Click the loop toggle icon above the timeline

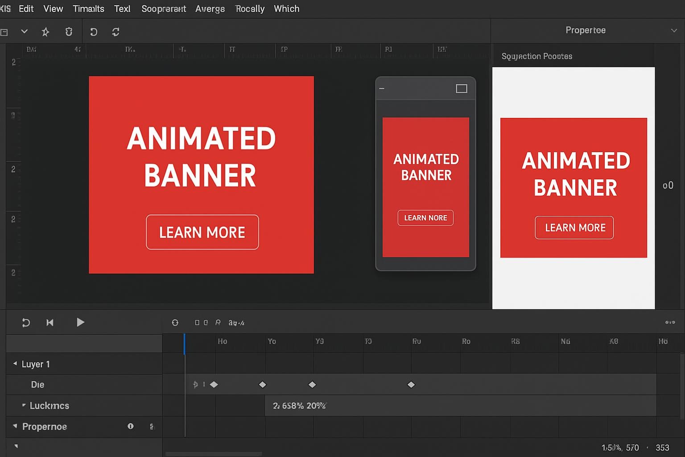(x=175, y=322)
